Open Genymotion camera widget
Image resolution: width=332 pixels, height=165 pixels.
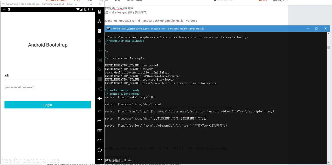[x=99, y=31]
